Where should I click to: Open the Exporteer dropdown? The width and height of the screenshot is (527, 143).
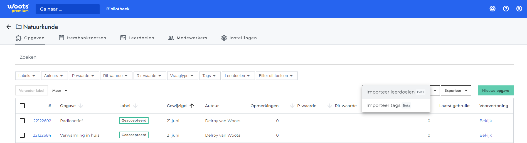[456, 90]
